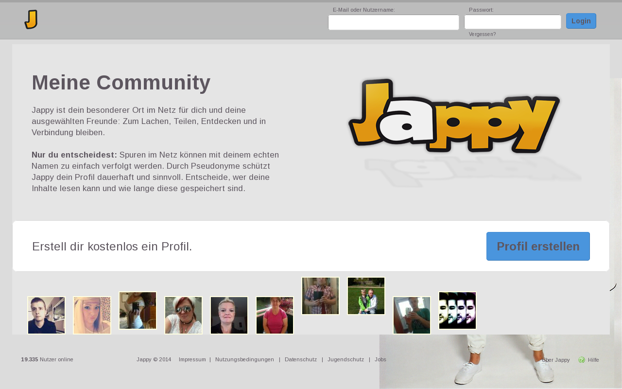Open the Datenschutz link

301,359
